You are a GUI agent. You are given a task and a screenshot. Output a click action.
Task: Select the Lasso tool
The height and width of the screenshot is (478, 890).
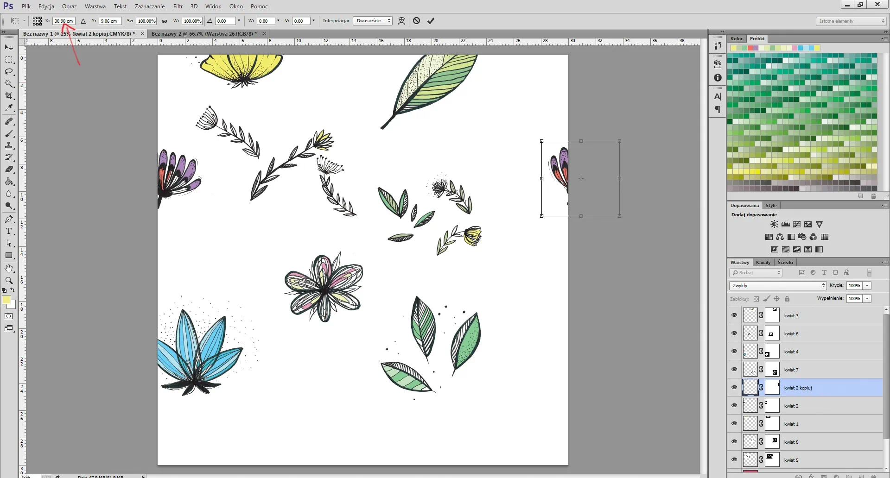pos(9,72)
